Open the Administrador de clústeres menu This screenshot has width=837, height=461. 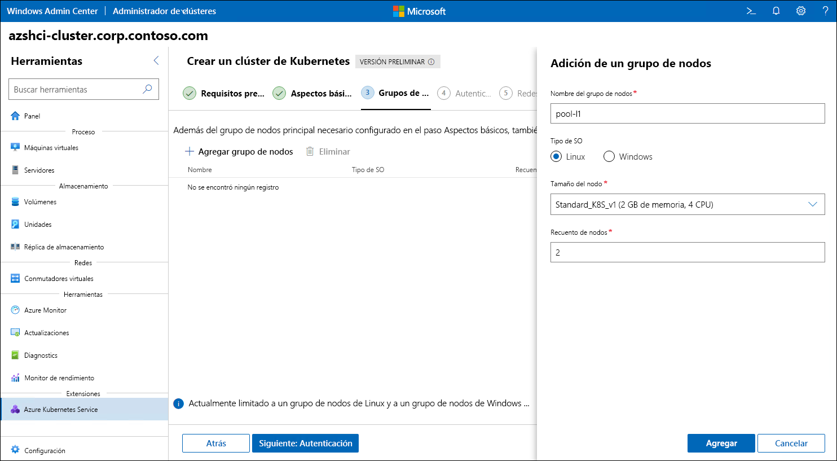pyautogui.click(x=164, y=11)
